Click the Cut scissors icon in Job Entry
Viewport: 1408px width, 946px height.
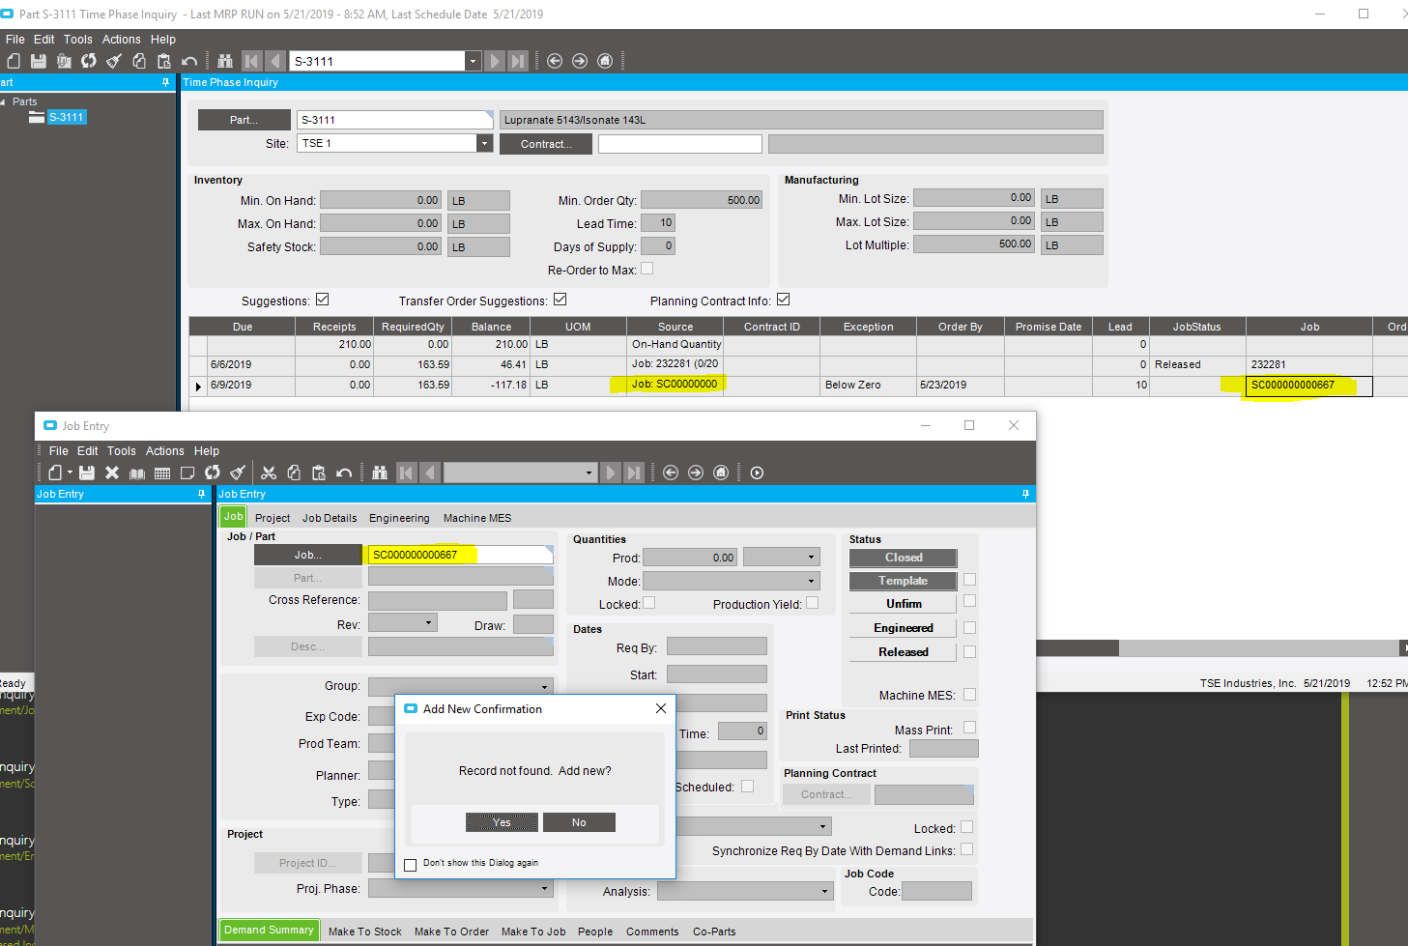(269, 473)
